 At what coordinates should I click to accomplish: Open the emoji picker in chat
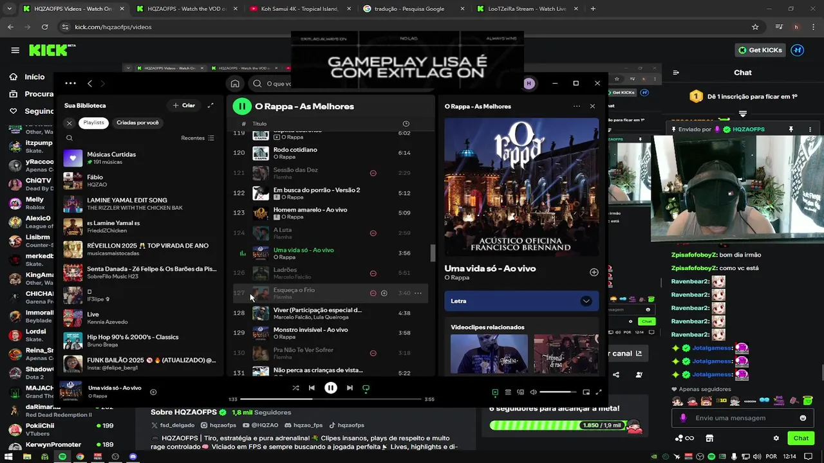[x=803, y=418]
